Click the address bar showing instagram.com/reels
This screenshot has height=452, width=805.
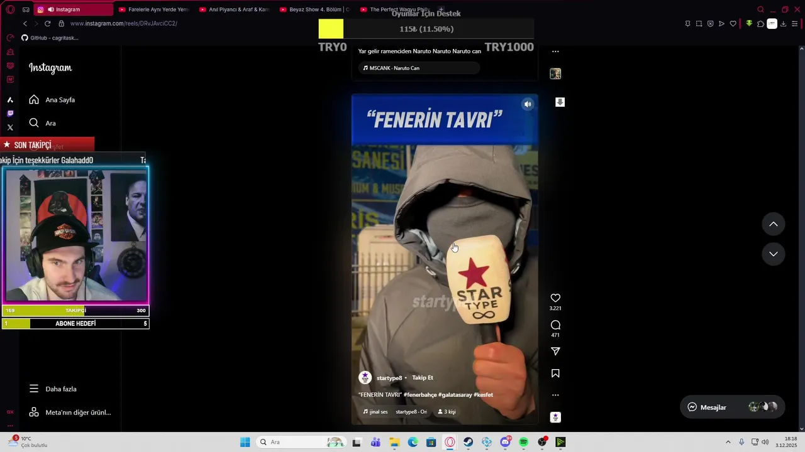coord(123,23)
